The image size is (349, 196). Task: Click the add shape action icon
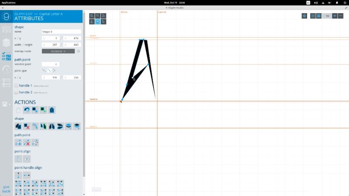coord(35,110)
